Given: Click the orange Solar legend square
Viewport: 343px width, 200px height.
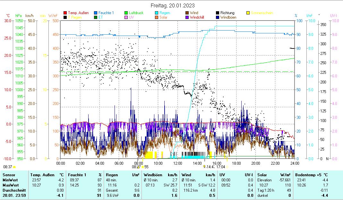Looking at the screenshot, I should [x=157, y=17].
